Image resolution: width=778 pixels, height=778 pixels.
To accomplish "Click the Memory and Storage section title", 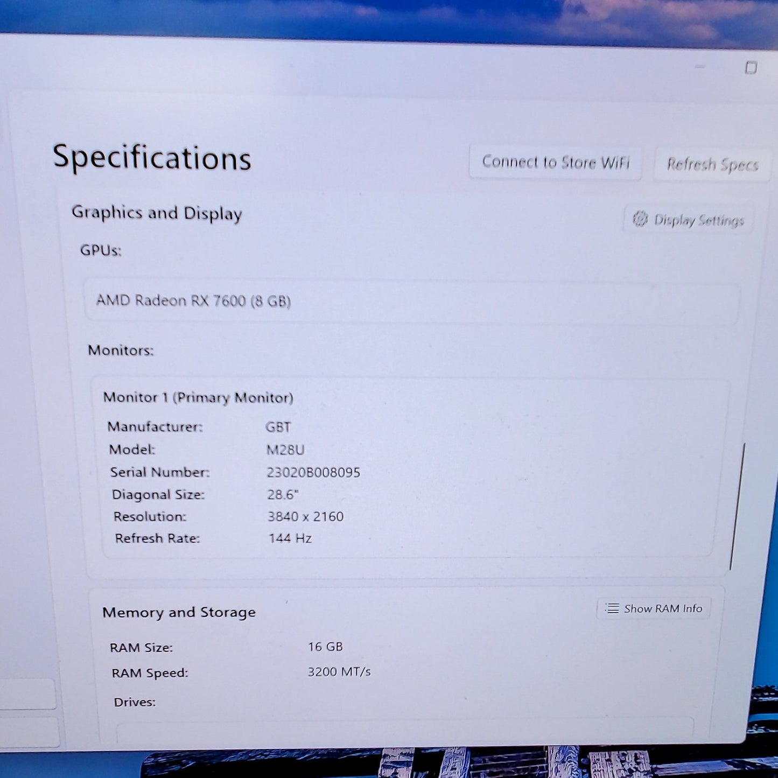I will [x=179, y=613].
